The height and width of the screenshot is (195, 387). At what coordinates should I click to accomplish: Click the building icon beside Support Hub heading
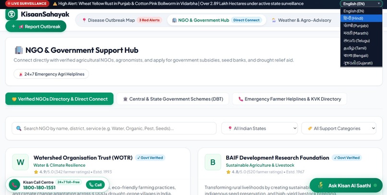point(19,50)
